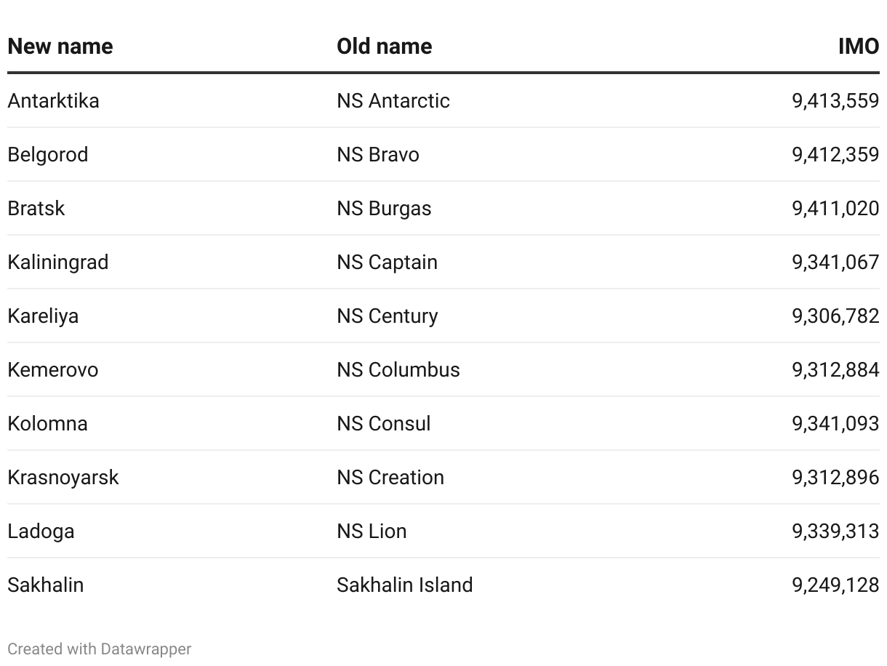This screenshot has height=666, width=887.
Task: Select the Kaliningrad cell
Action: click(58, 262)
